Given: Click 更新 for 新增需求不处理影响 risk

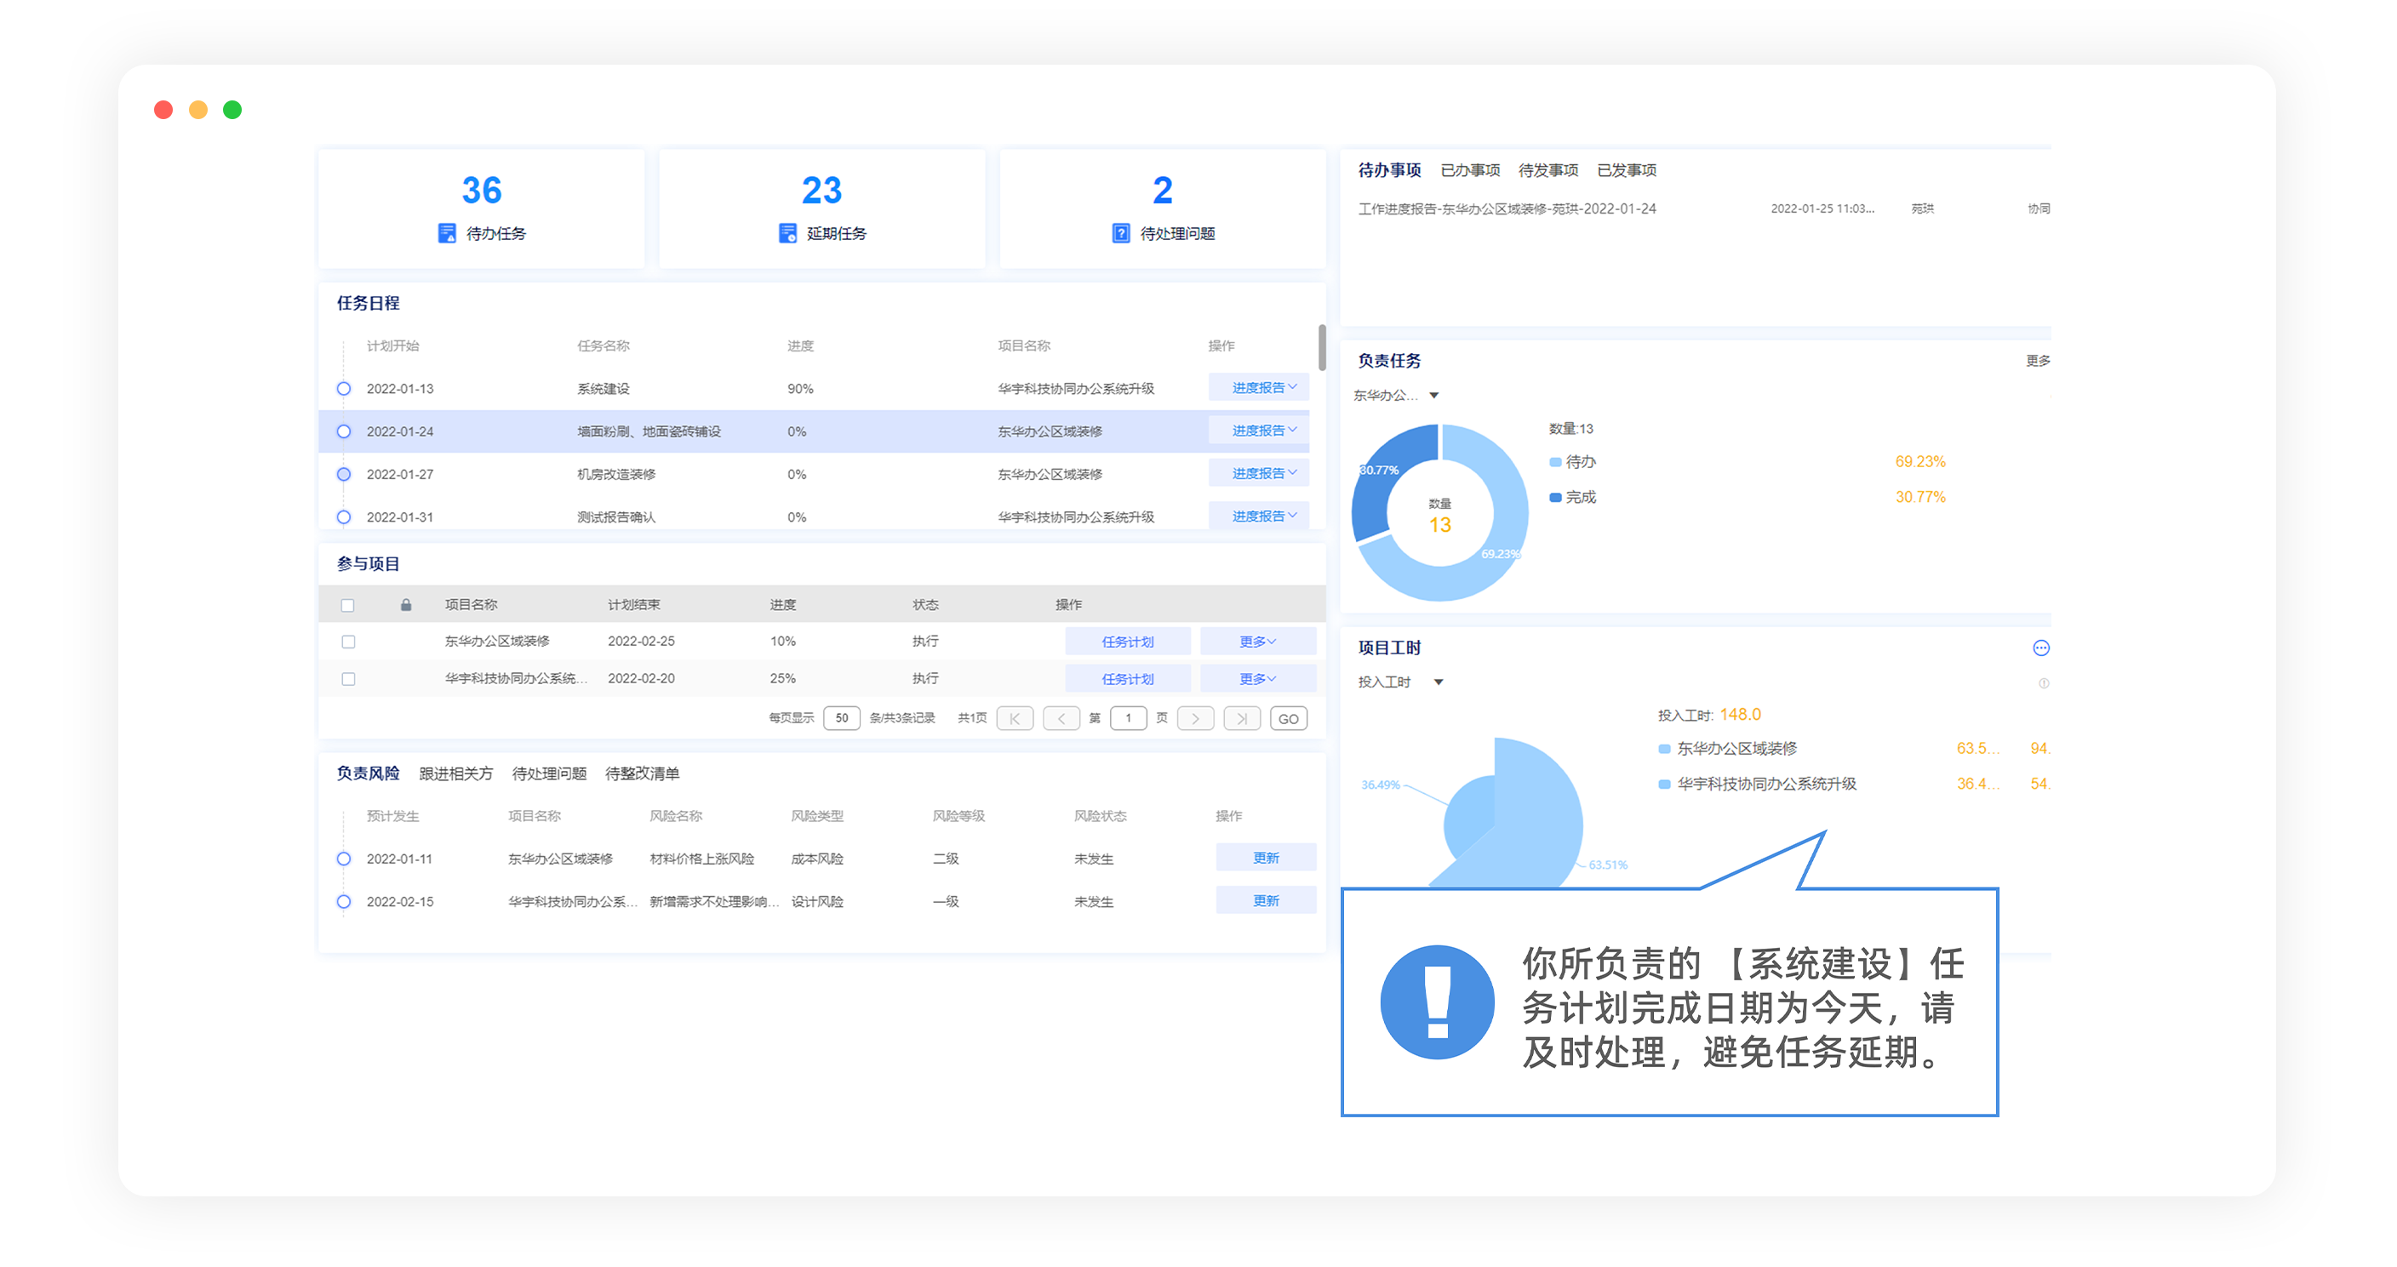Looking at the screenshot, I should 1266,899.
